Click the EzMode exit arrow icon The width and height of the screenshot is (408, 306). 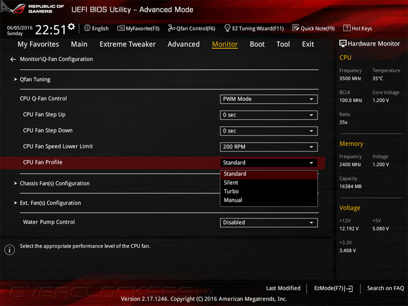pos(348,288)
